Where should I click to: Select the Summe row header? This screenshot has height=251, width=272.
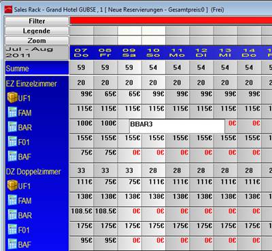37,68
